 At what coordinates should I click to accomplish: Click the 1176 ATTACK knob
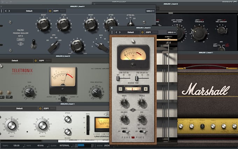pos(68,119)
